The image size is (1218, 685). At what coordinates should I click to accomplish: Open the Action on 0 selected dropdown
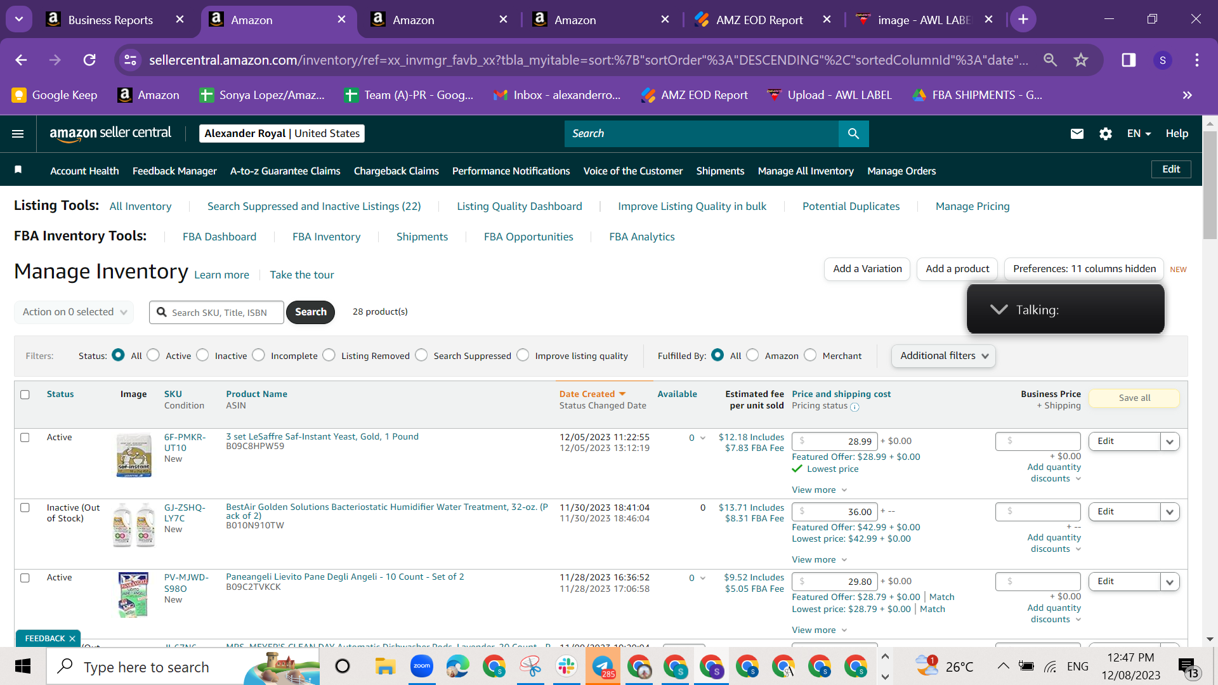[x=74, y=312]
